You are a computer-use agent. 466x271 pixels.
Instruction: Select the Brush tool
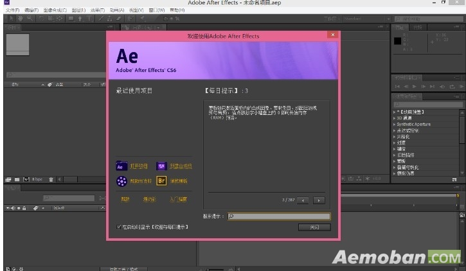(x=101, y=19)
